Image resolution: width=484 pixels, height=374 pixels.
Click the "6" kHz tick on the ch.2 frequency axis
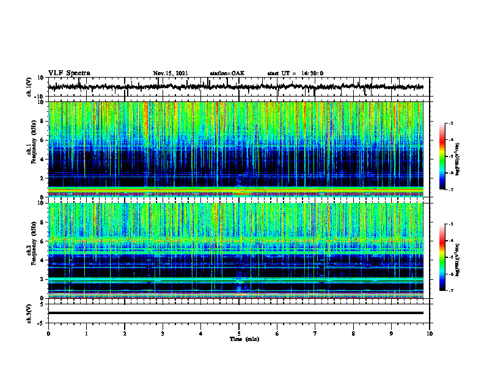[42, 241]
